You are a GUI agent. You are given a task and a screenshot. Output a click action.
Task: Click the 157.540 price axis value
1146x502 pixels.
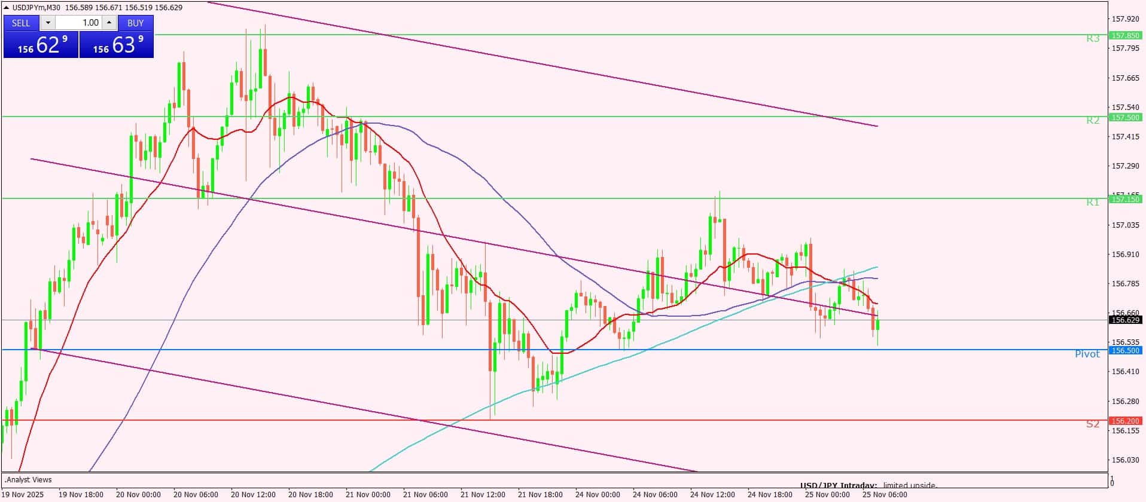[1125, 108]
